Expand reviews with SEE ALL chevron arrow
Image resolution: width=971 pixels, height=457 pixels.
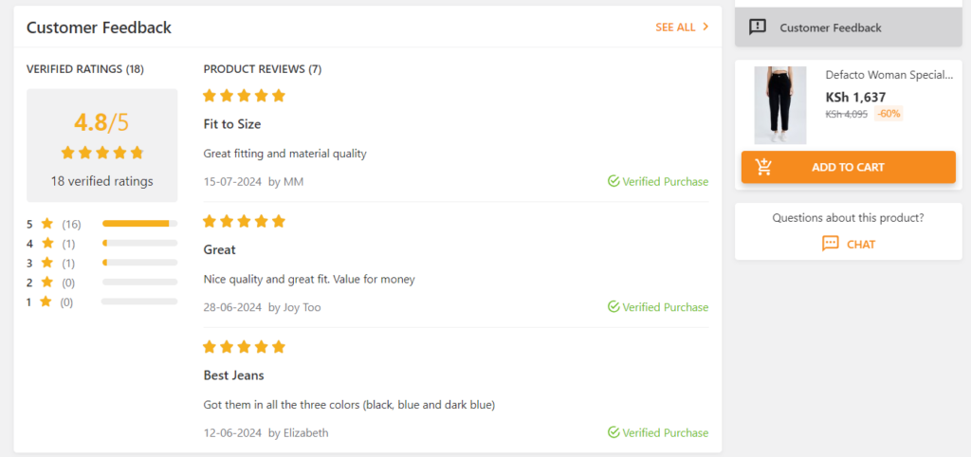coord(705,27)
